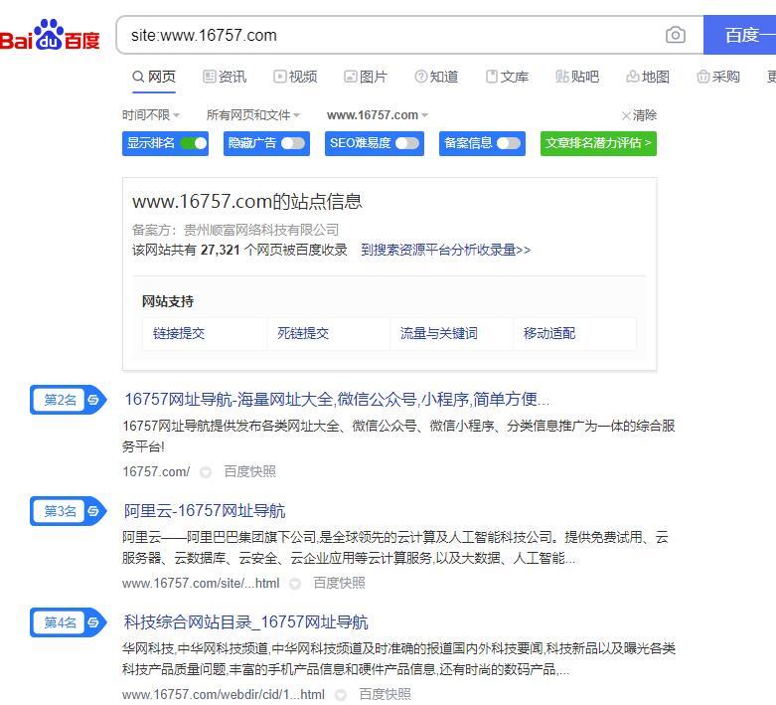This screenshot has height=705, width=776.
Task: Open result 16757网址导航-海量网址大全
Action: pyautogui.click(x=337, y=400)
